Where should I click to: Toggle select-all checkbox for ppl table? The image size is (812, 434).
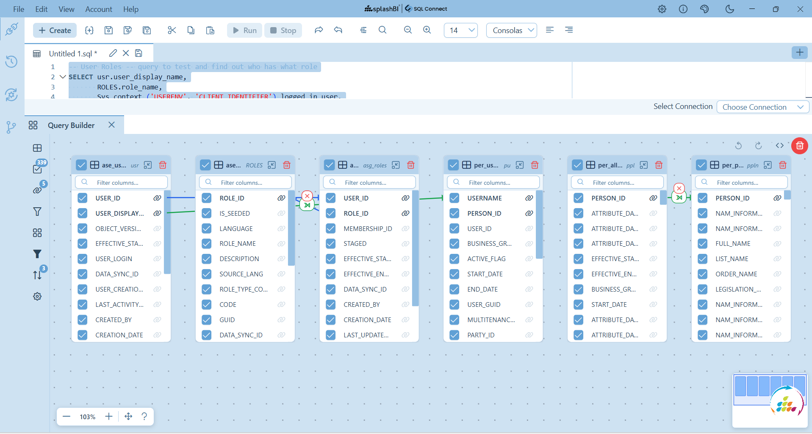(x=577, y=165)
